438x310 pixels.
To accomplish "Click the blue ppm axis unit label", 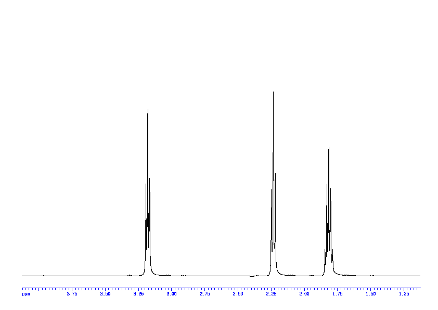I will [26, 294].
